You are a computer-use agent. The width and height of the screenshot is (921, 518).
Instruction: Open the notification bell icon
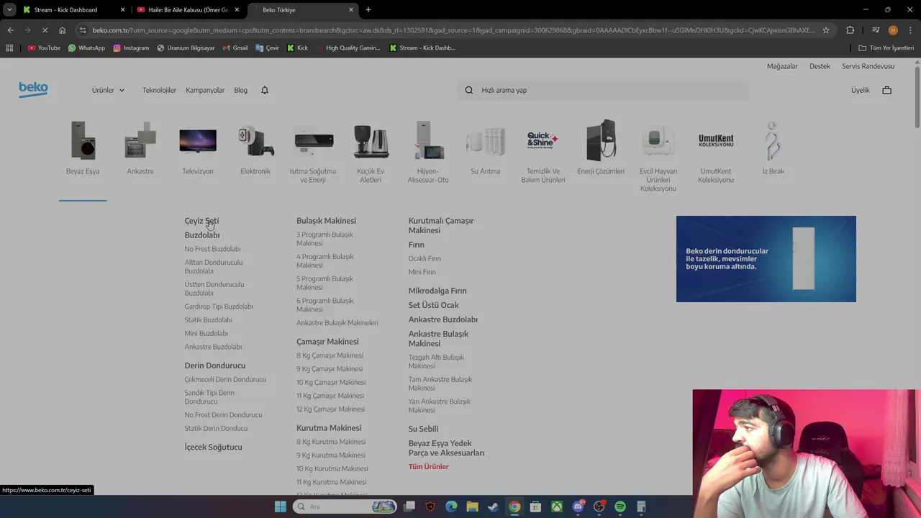pos(265,90)
